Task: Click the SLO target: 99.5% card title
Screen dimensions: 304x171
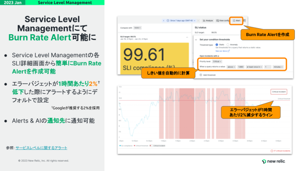Action: 128,36
